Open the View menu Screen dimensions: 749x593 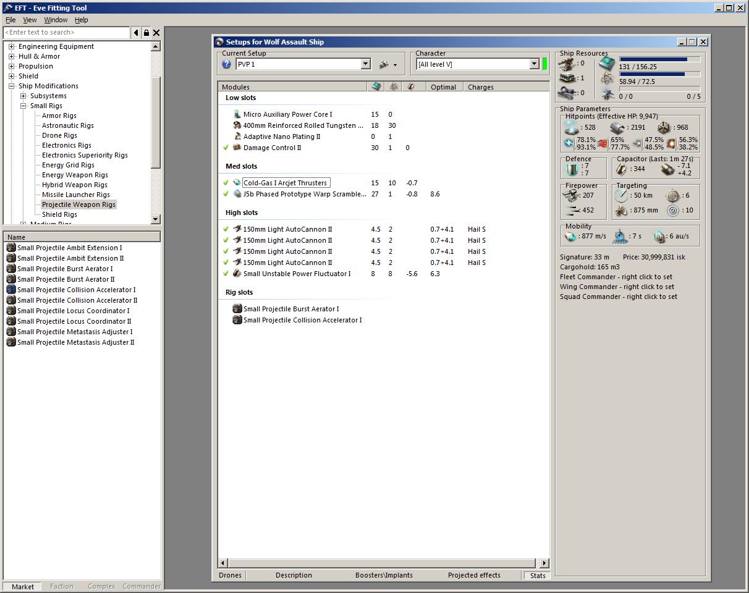pyautogui.click(x=30, y=20)
